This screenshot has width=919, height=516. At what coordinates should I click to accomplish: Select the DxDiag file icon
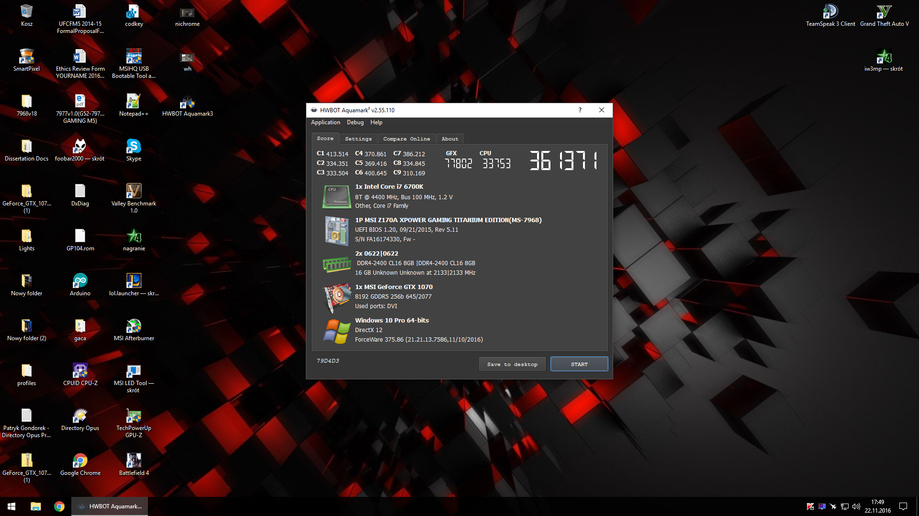(x=80, y=195)
